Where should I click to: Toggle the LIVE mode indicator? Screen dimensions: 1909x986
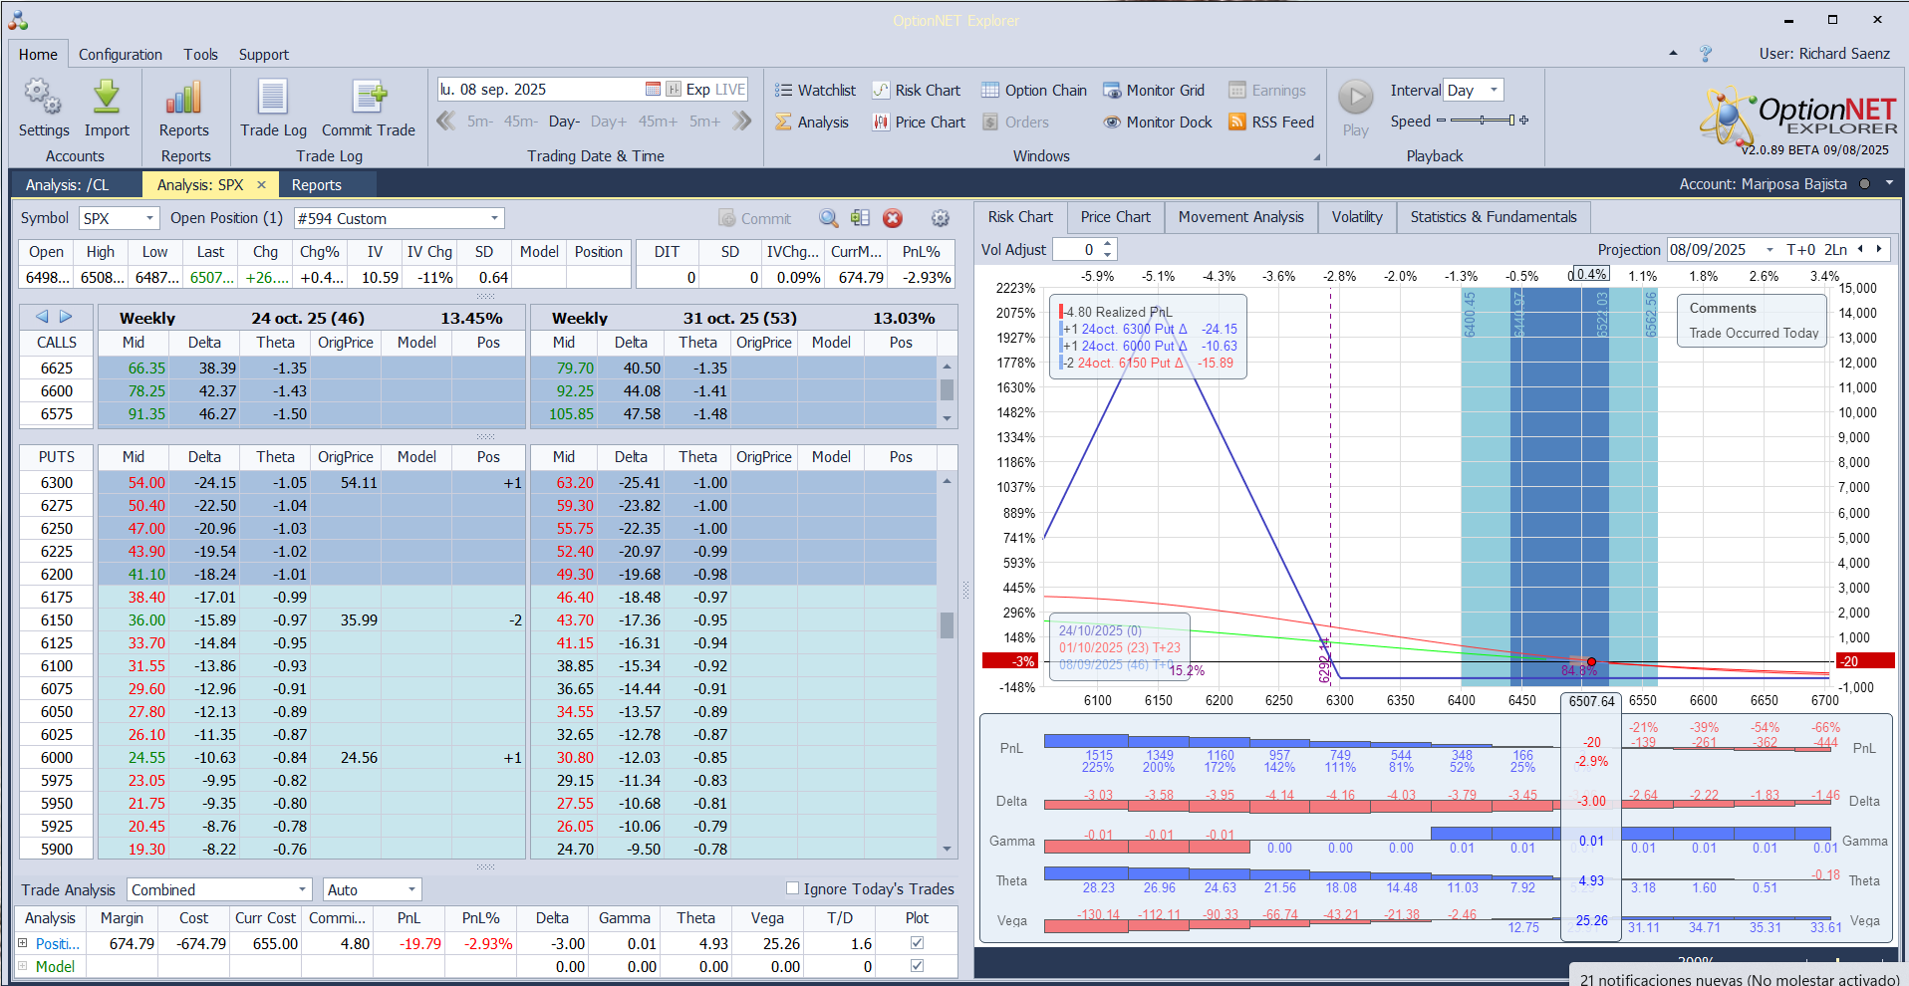(x=730, y=89)
